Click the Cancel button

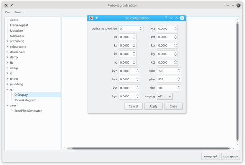tap(133, 106)
